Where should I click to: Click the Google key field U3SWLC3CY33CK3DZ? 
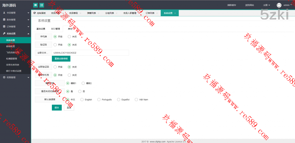(90, 53)
